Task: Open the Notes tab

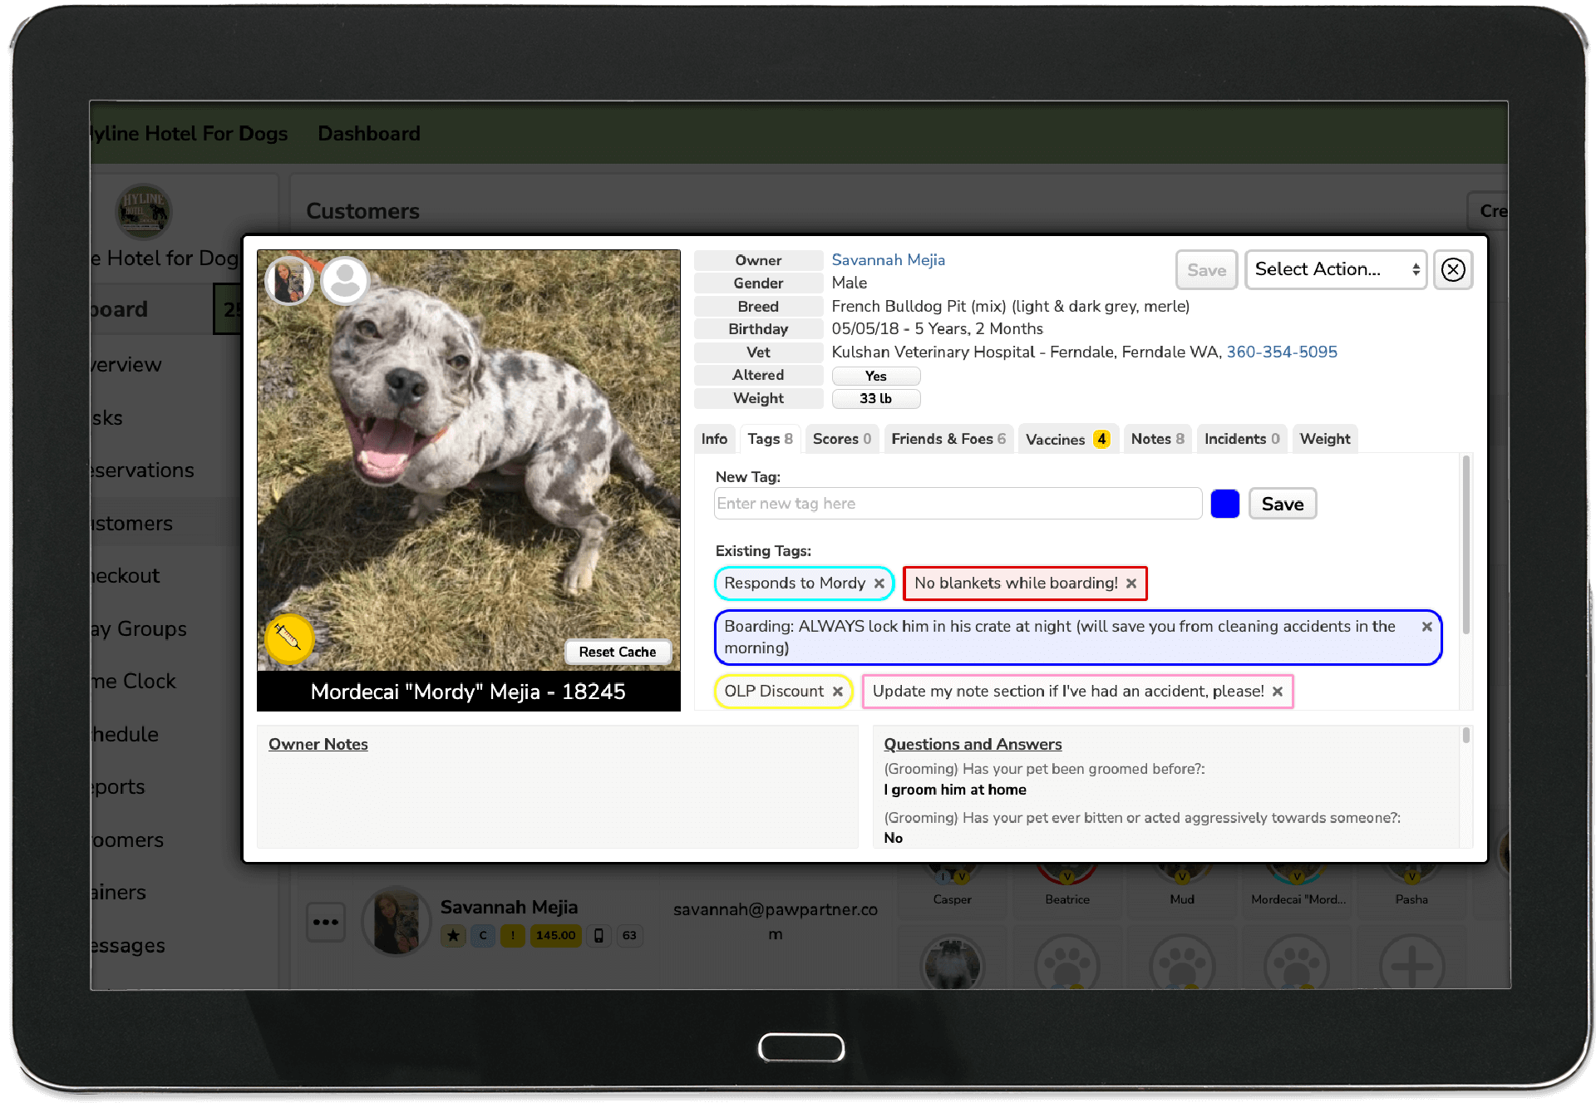Action: 1157,439
